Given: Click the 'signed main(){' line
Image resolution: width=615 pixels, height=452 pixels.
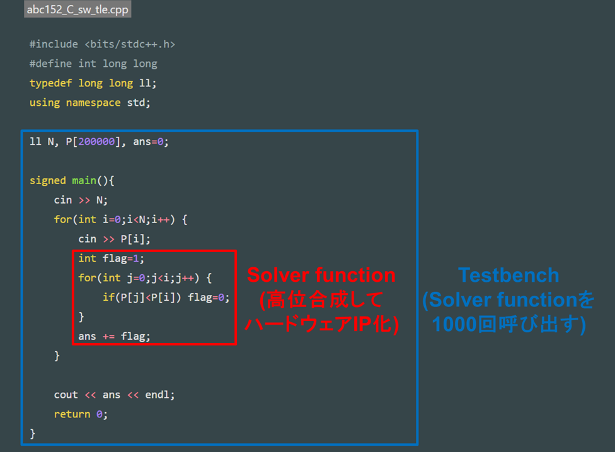Looking at the screenshot, I should click(x=72, y=180).
